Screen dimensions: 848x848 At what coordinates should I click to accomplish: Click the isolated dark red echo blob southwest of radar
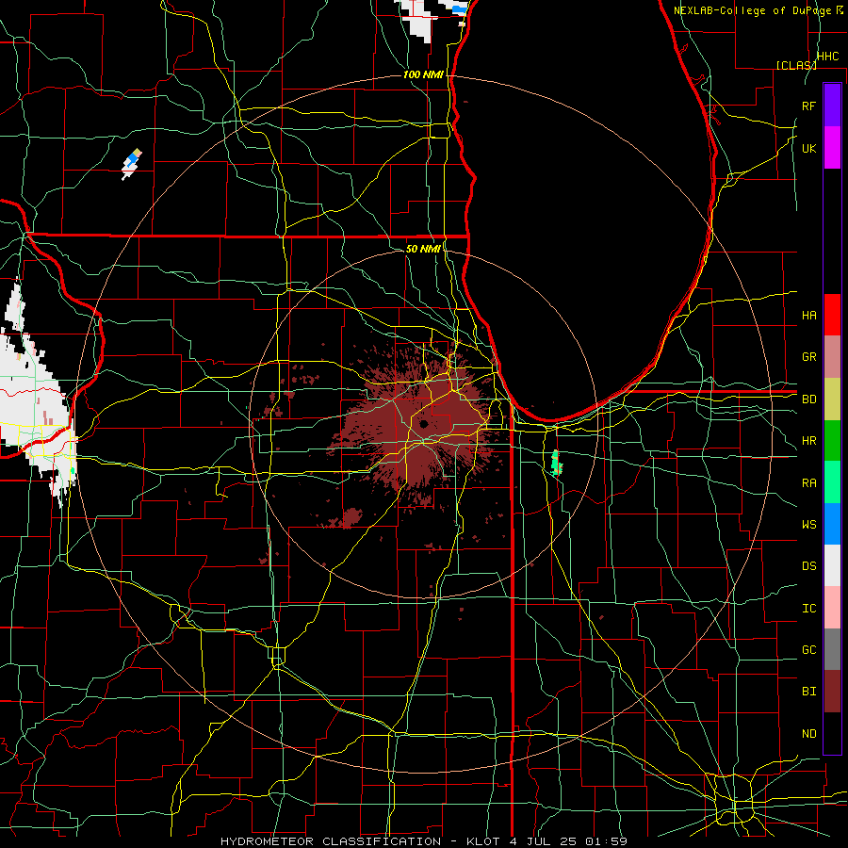[x=352, y=517]
